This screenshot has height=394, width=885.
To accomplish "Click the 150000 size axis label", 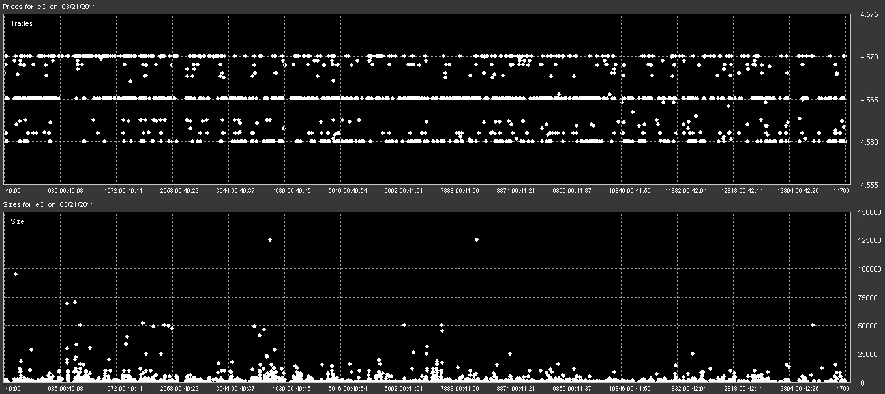I will click(871, 212).
